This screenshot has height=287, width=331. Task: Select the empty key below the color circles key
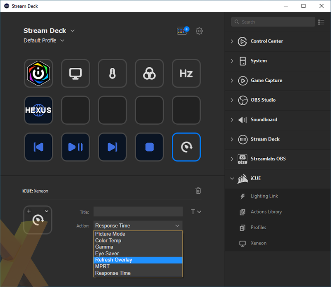(149, 110)
